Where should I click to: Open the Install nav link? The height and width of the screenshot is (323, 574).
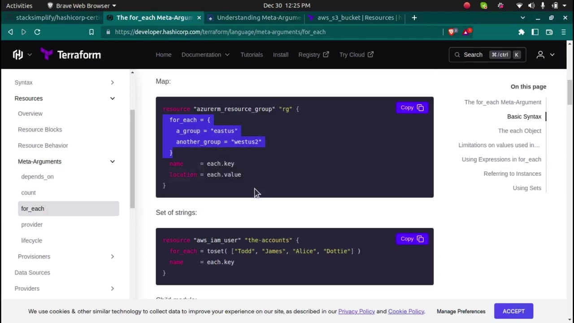[281, 55]
